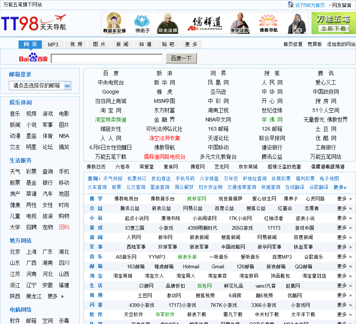The height and width of the screenshot is (324, 356).
Task: Open the 孔子 portrait banner
Action: [297, 23]
